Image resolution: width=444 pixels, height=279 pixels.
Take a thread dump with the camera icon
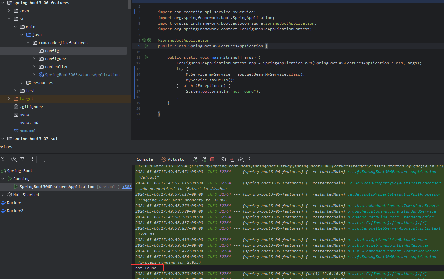[223, 159]
